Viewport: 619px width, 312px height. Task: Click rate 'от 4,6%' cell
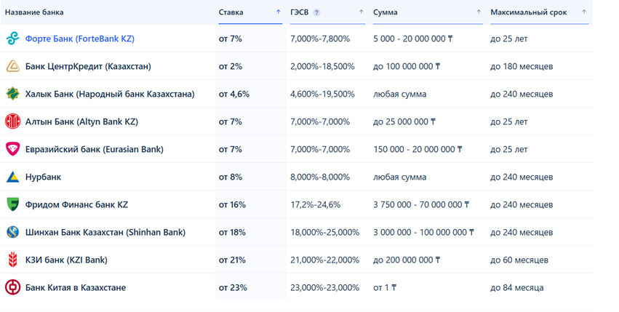tap(234, 94)
